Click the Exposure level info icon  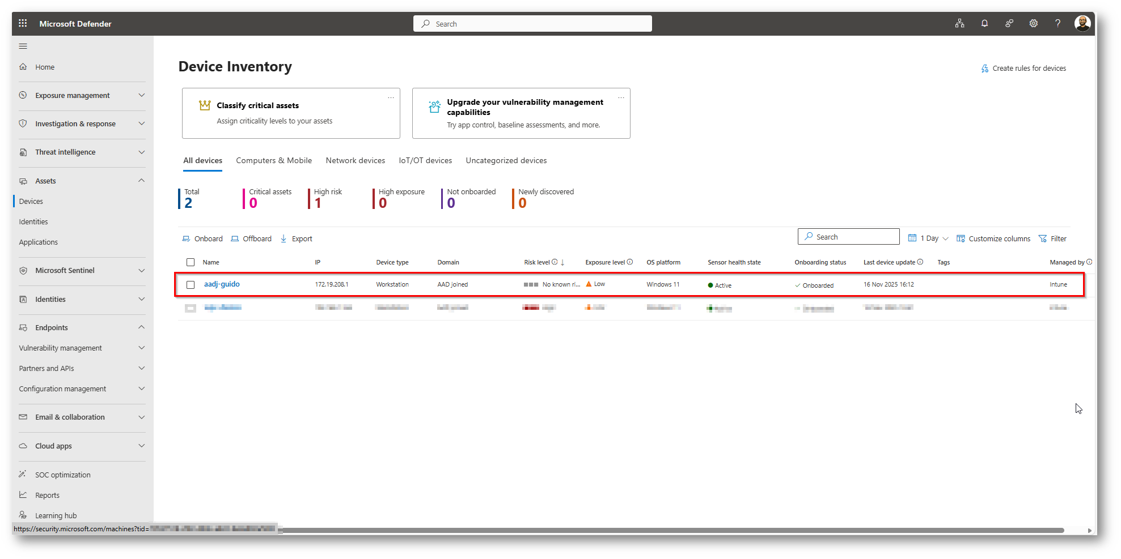tap(630, 262)
